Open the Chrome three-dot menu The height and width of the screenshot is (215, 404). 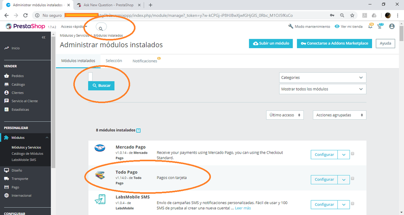[x=398, y=15]
